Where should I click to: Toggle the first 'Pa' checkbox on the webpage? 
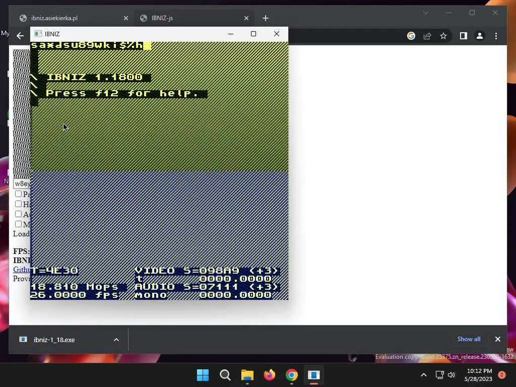click(x=19, y=194)
